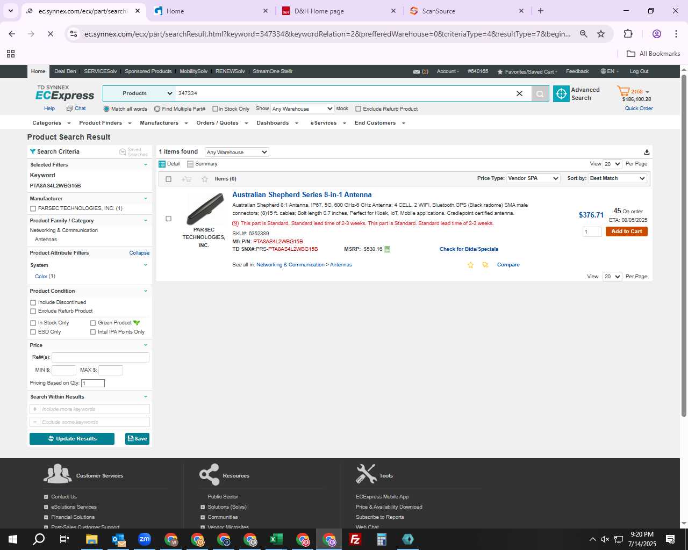This screenshot has height=550, width=688.
Task: Open File Explorer from the taskbar
Action: [x=92, y=539]
